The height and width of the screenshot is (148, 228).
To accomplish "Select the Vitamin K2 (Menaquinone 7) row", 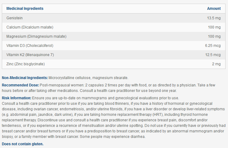I will click(x=31, y=55).
